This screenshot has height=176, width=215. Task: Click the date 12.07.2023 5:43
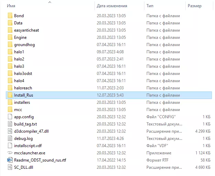110,95
